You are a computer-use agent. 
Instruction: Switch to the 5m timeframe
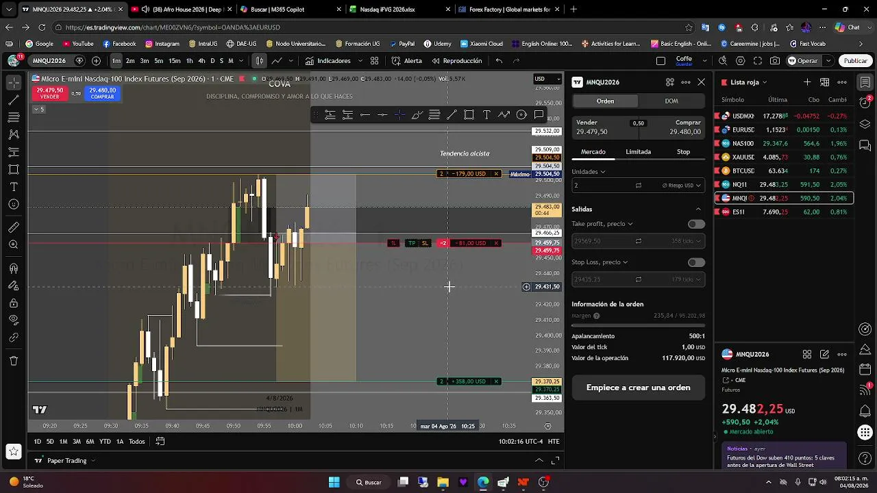coord(158,61)
